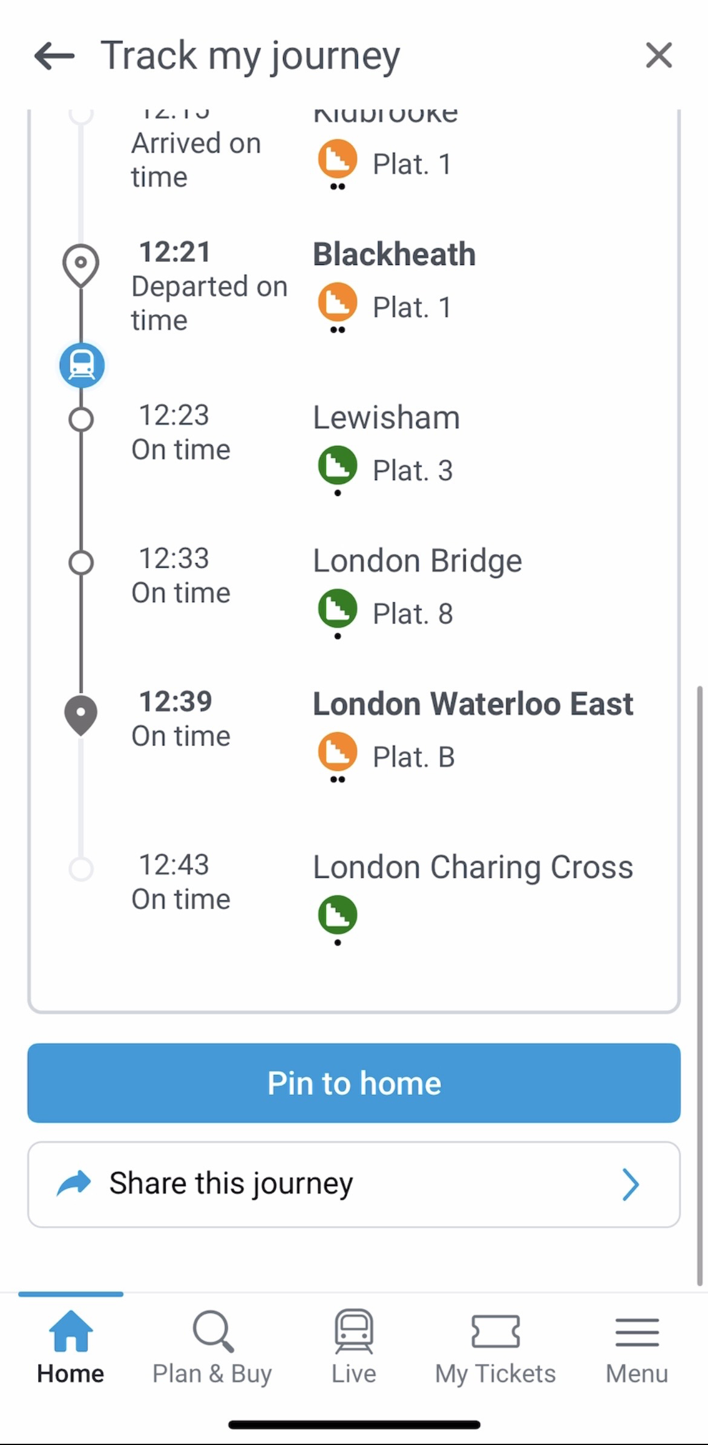708x1445 pixels.
Task: Close the Track my journey screen
Action: click(658, 56)
